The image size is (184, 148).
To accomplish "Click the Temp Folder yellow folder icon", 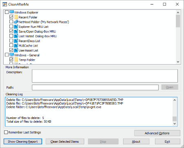I will click(16, 60).
